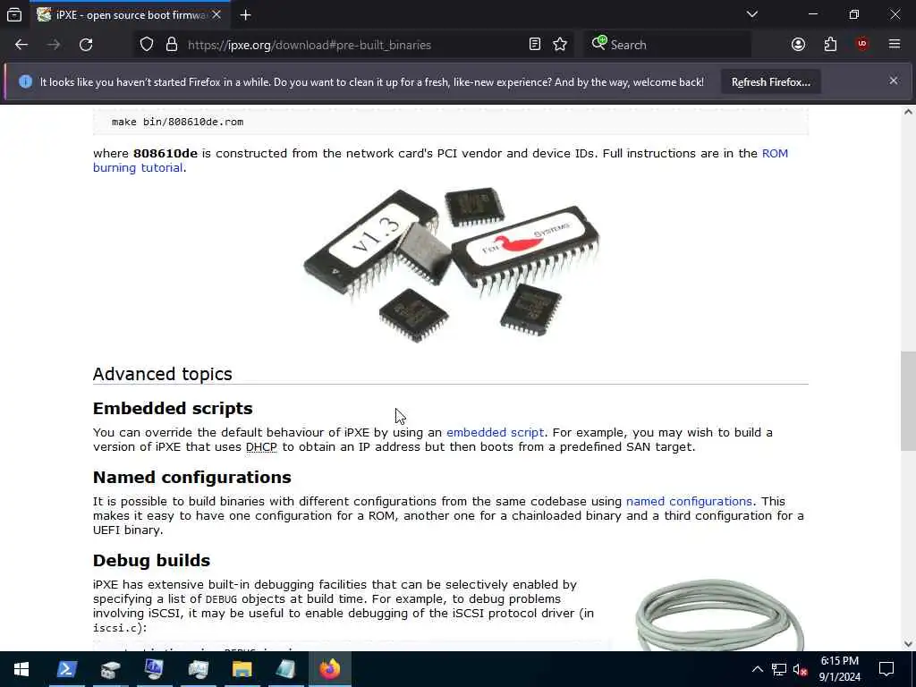
Task: Click the Embedded scripts heading
Action: coord(173,408)
